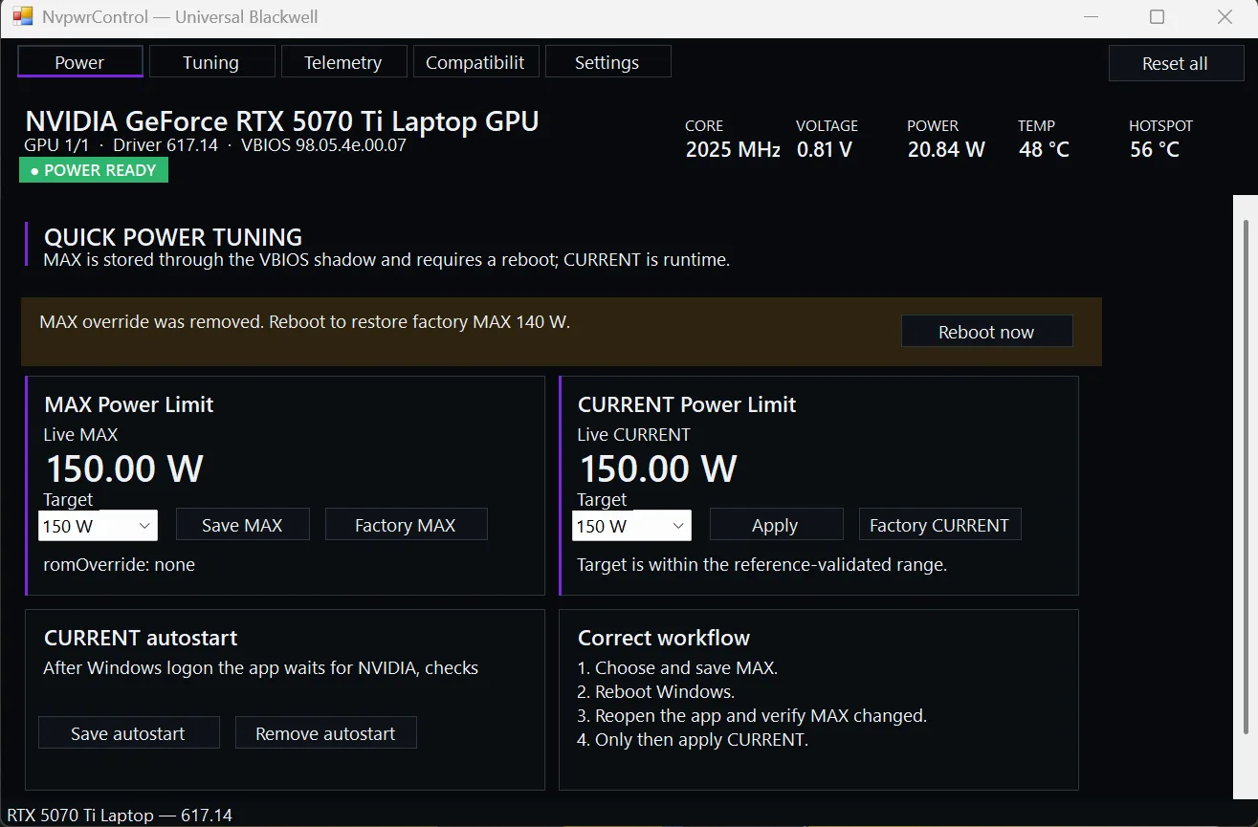Click Apply for CURRENT power limit

point(776,525)
